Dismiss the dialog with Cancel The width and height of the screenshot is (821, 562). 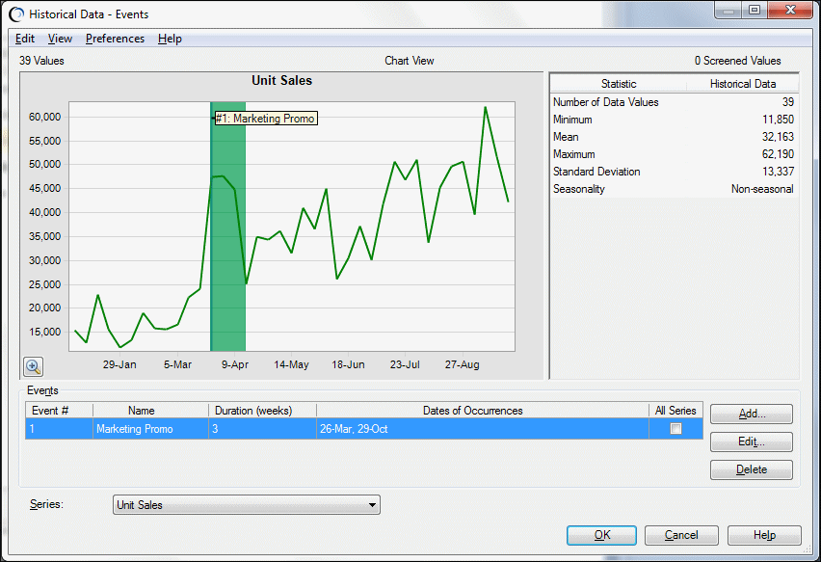681,535
